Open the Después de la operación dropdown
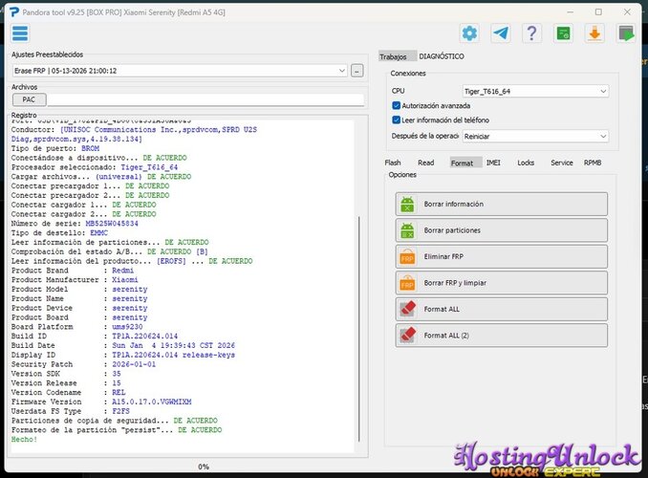 tap(535, 136)
